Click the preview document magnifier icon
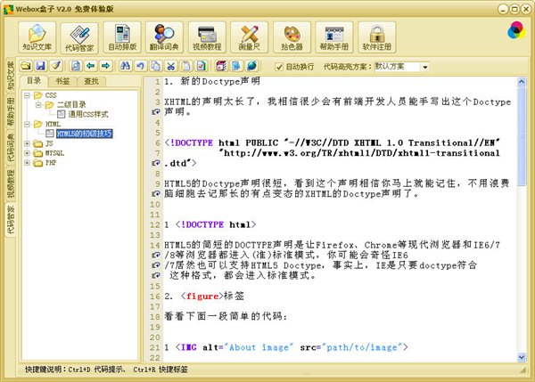This screenshot has height=382, width=535. click(x=76, y=66)
